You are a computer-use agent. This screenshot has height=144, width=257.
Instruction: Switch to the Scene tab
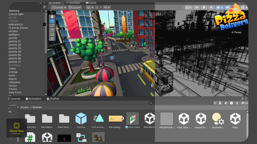55,3
